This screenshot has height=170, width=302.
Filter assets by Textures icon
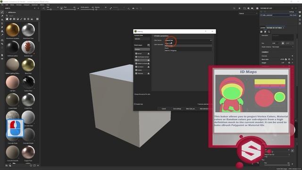[x=28, y=19]
